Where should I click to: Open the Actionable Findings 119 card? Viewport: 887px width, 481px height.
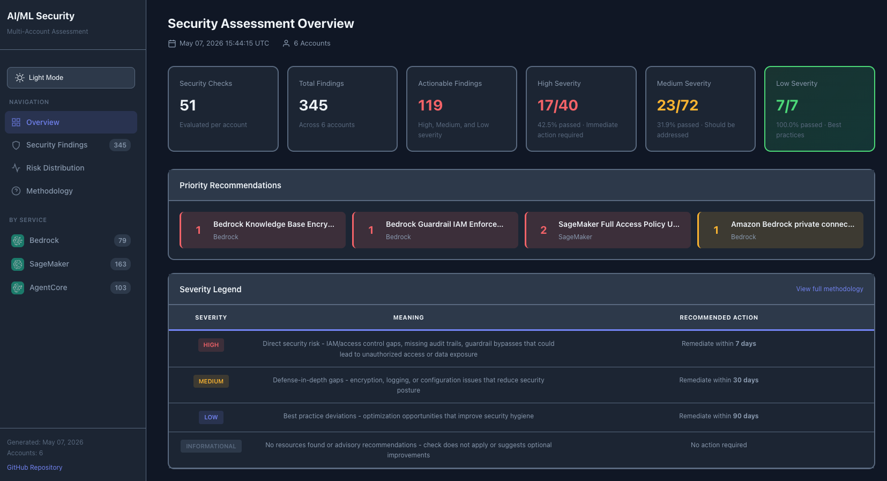coord(461,109)
